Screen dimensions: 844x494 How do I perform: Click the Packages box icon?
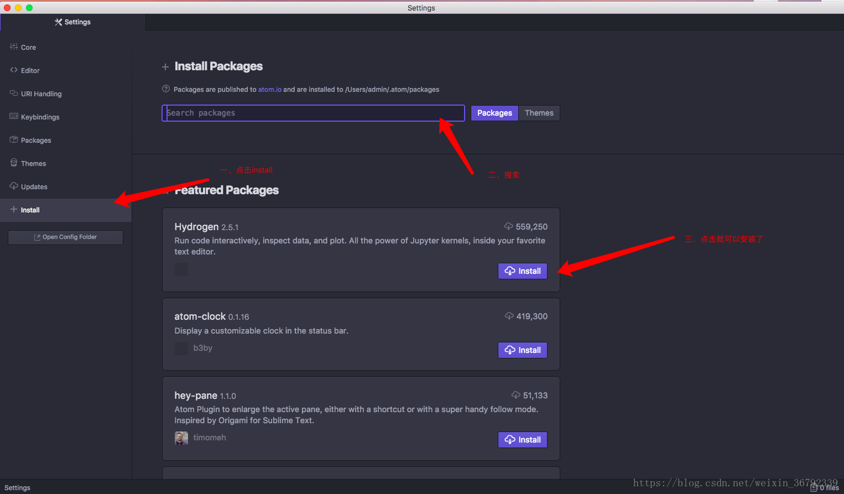[x=14, y=140]
